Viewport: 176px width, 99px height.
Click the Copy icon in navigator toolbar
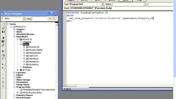pos(3,55)
